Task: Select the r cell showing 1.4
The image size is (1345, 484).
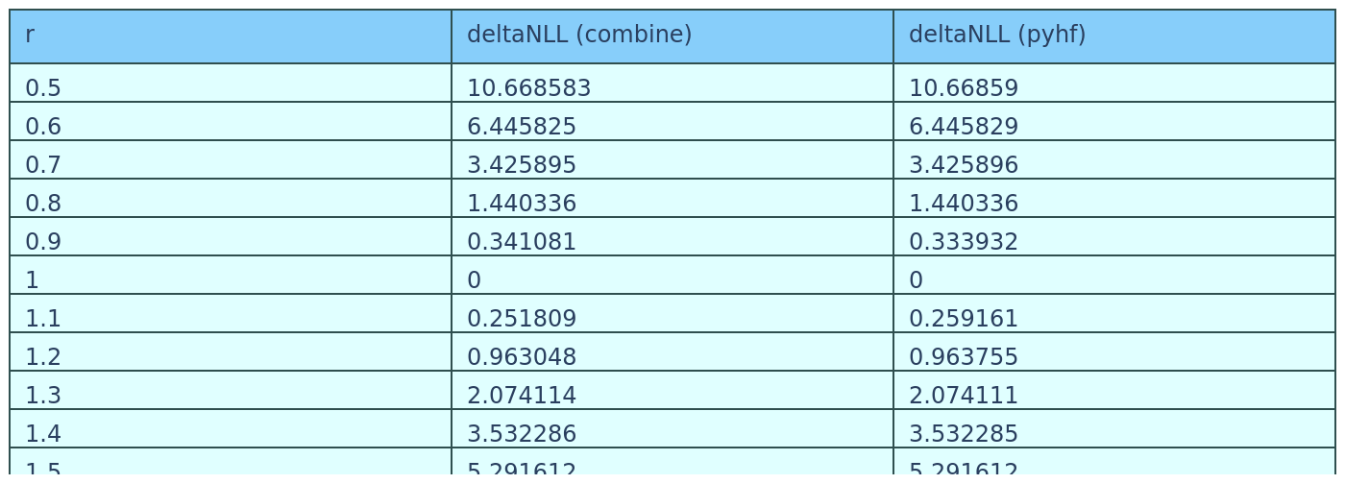Action: 231,433
